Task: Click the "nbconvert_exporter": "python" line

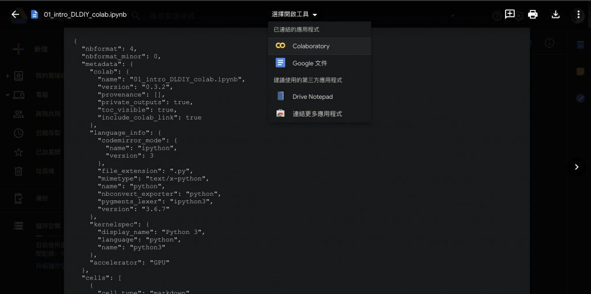Action: click(159, 193)
